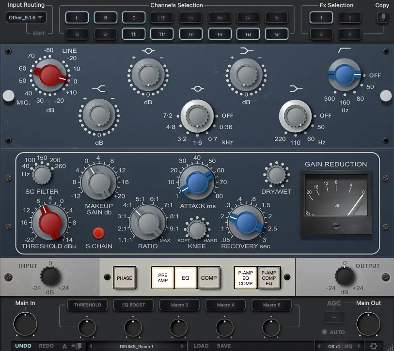Click the Main In knob

coord(25,324)
